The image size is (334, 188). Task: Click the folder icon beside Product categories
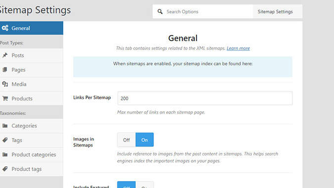(x=5, y=154)
